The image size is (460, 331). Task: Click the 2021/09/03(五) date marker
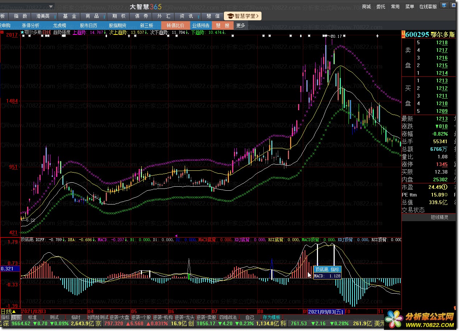[326, 311]
